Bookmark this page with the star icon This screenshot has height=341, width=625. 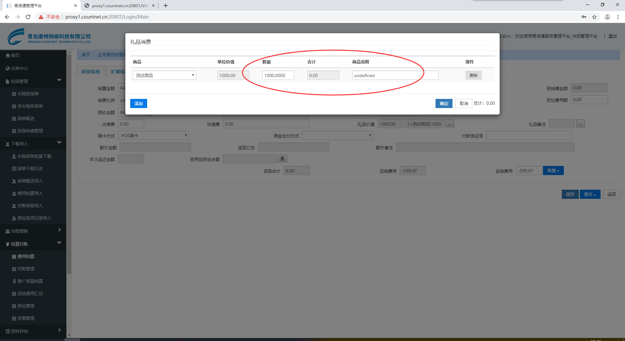coord(594,17)
